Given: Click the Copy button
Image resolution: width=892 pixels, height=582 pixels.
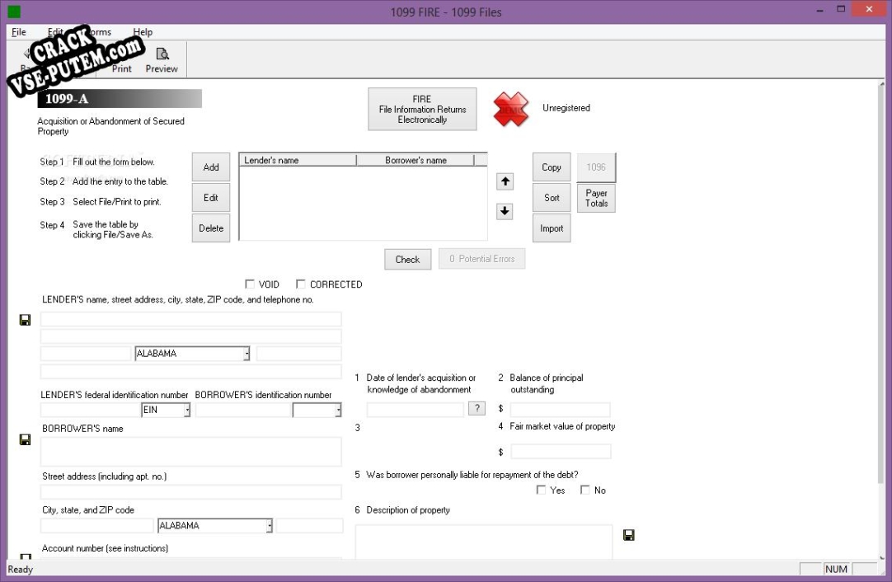Looking at the screenshot, I should pos(552,167).
